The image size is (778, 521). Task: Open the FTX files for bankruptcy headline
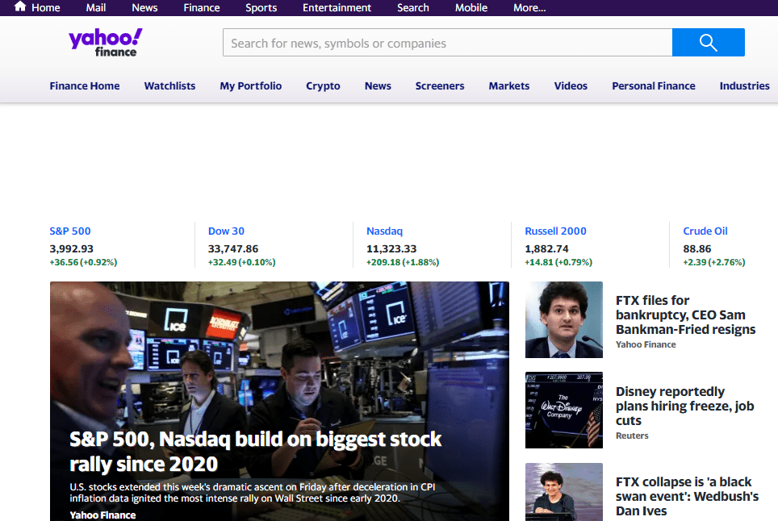click(686, 315)
